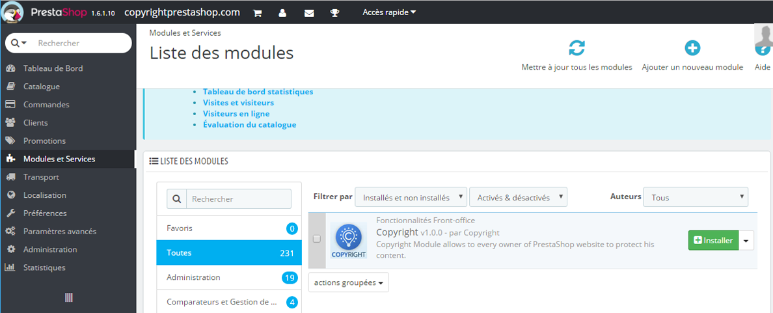The width and height of the screenshot is (773, 313).
Task: Open the messages envelope icon in top bar
Action: tap(309, 13)
